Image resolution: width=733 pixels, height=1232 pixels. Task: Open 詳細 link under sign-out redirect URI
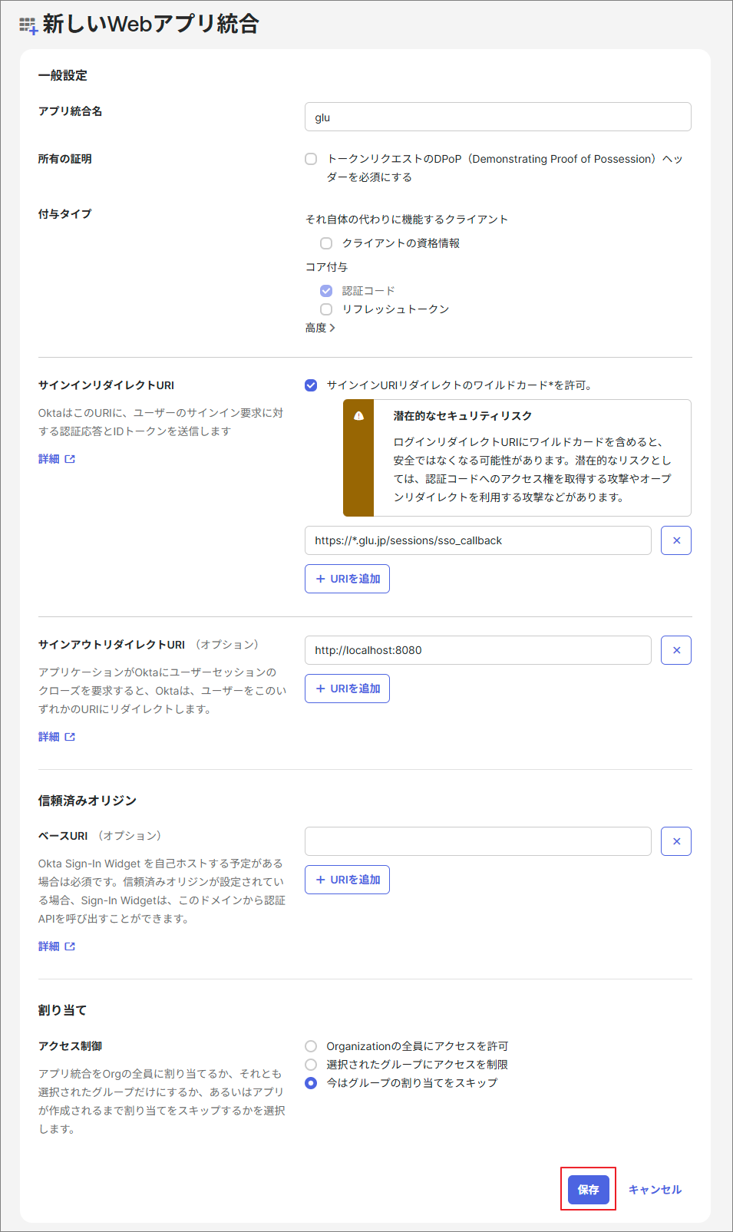[x=57, y=737]
